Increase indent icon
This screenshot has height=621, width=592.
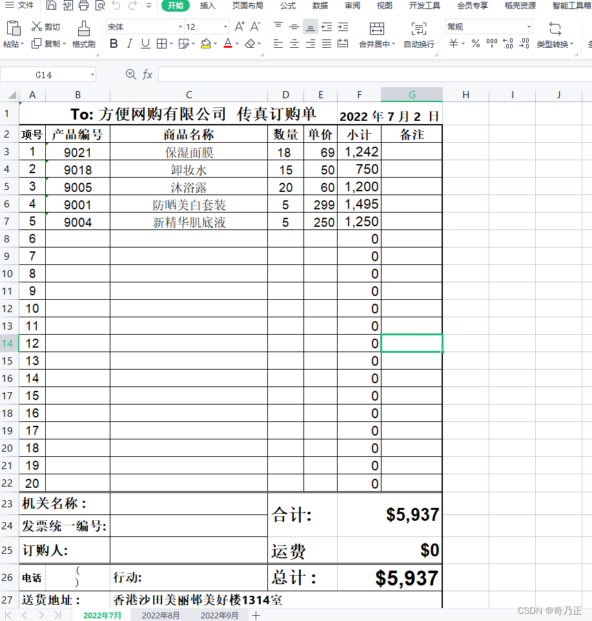[x=343, y=26]
